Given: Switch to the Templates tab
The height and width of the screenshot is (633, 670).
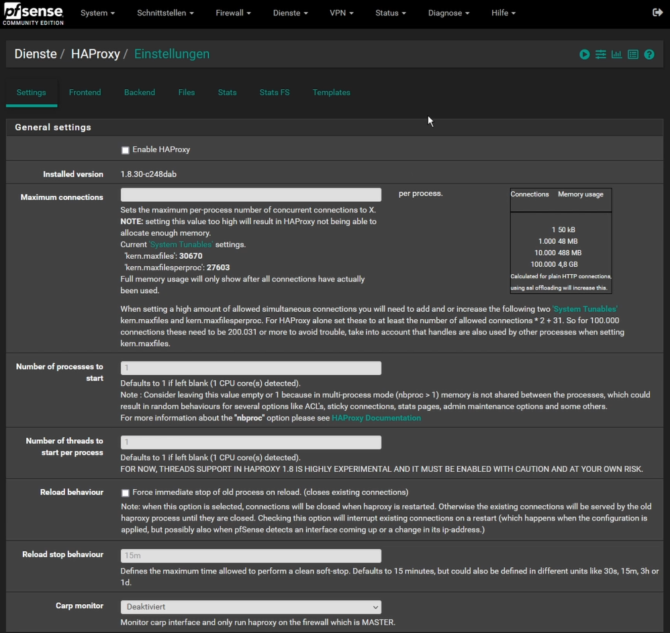Looking at the screenshot, I should (x=331, y=92).
